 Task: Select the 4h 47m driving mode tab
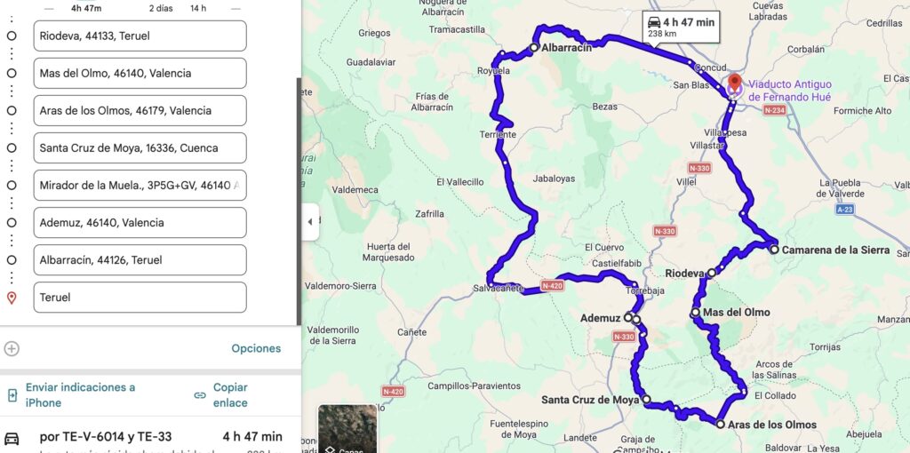point(86,8)
